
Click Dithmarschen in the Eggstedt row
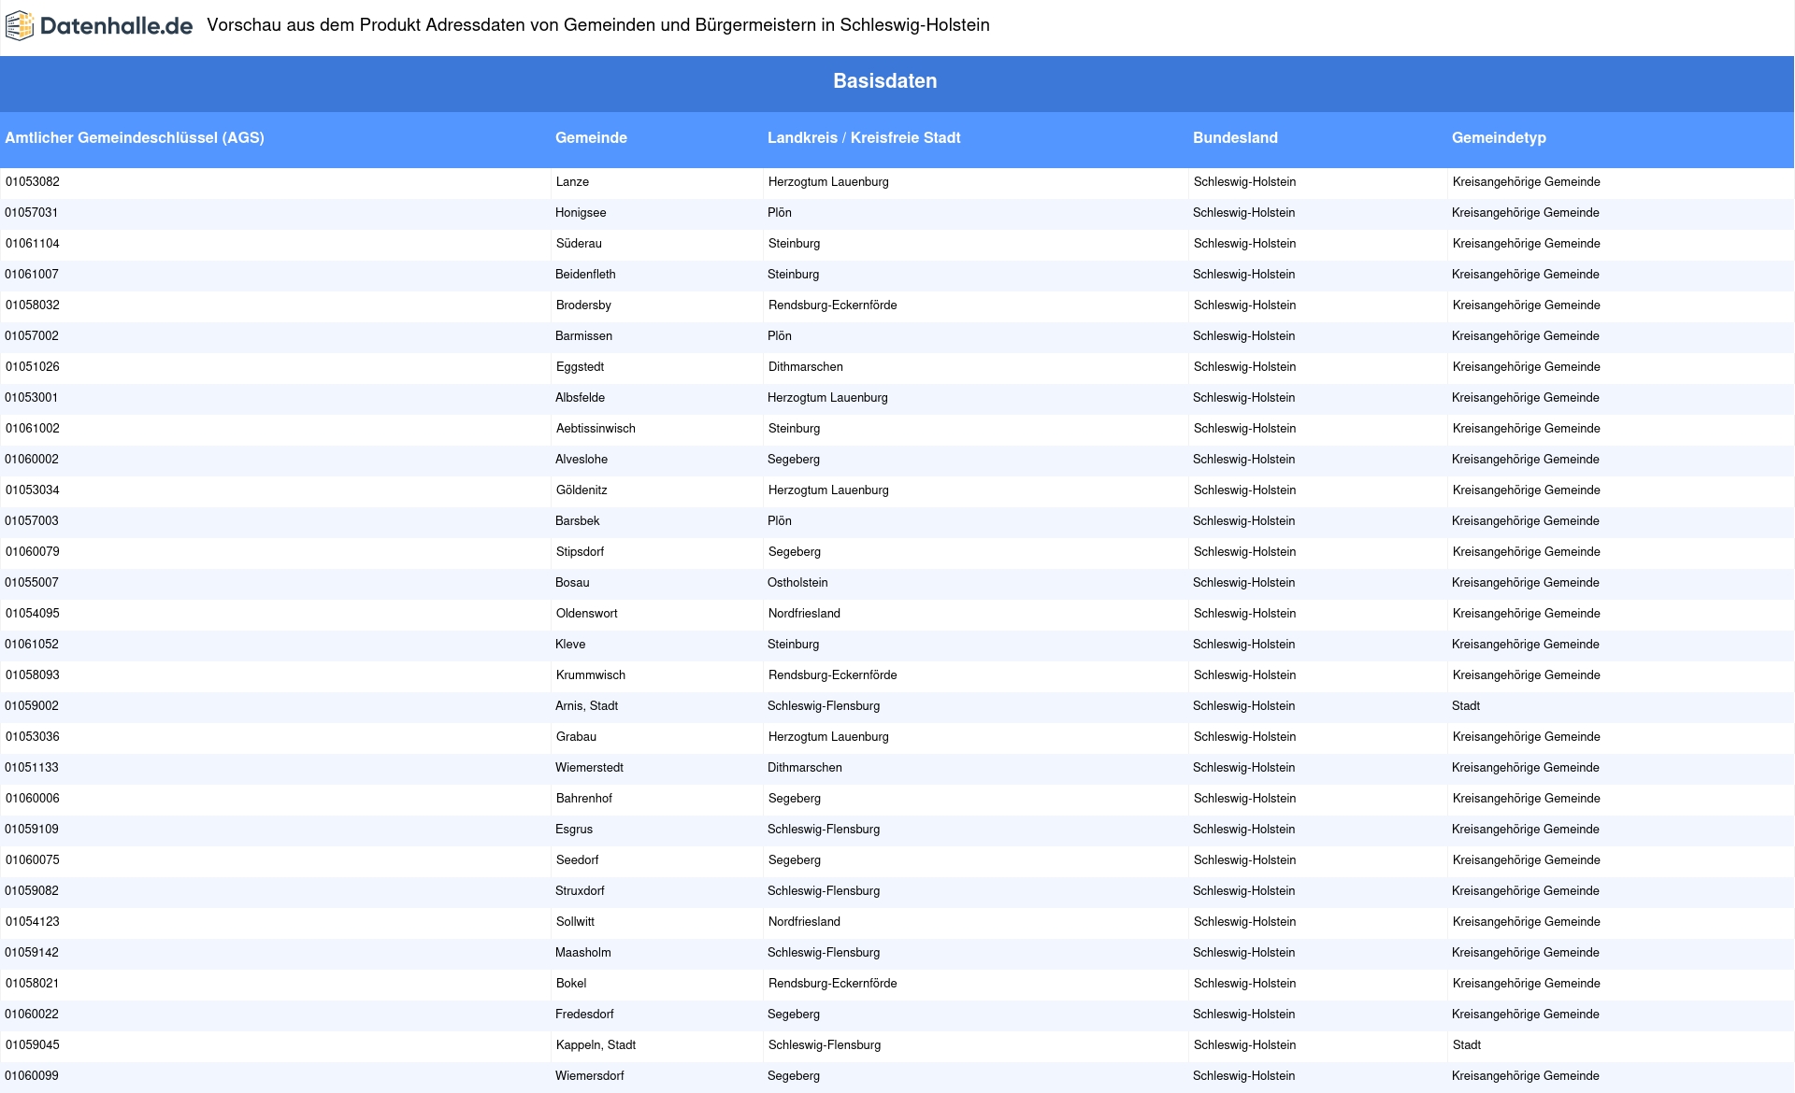click(x=805, y=367)
